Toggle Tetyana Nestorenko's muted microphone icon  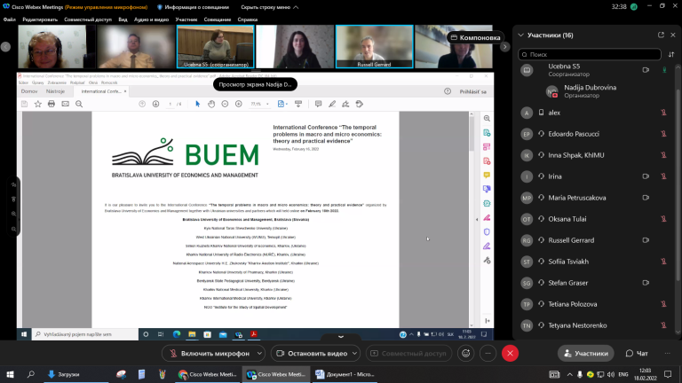pos(663,325)
